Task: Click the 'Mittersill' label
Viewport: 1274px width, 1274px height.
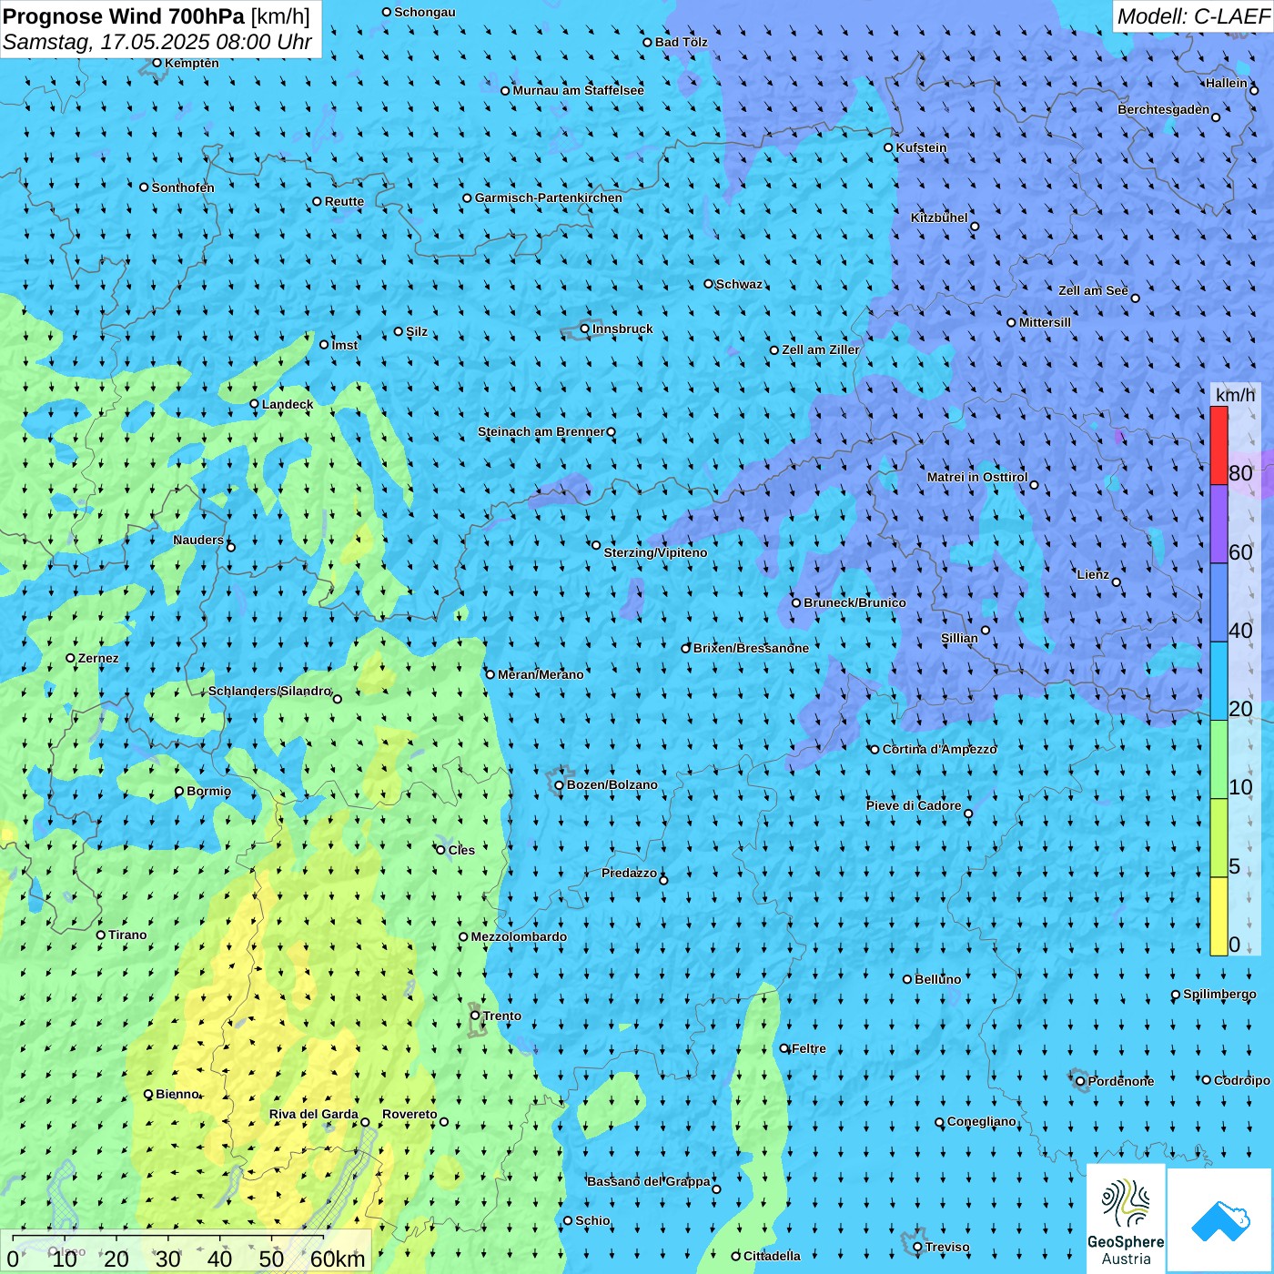Action: pyautogui.click(x=1045, y=322)
